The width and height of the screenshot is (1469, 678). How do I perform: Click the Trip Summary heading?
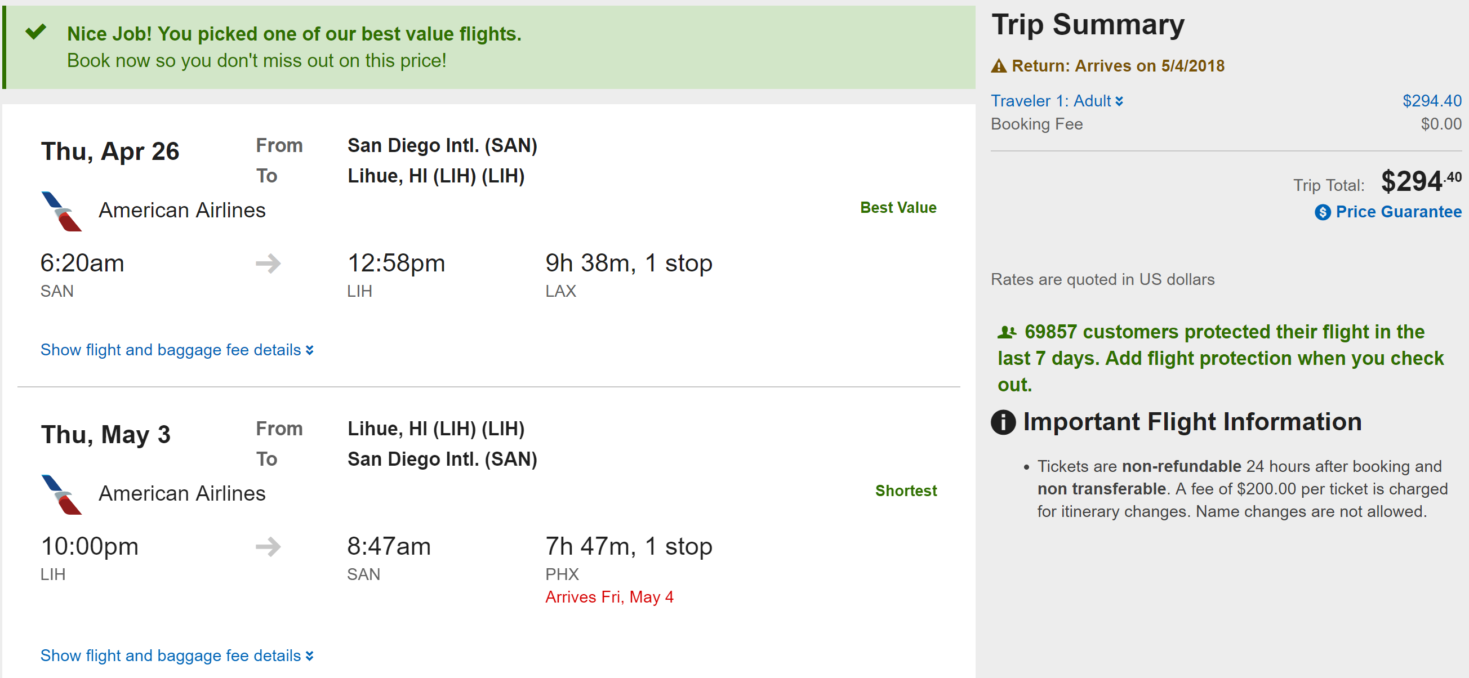pyautogui.click(x=1088, y=25)
